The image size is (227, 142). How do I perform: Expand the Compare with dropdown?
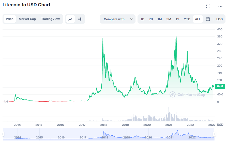click(x=118, y=19)
